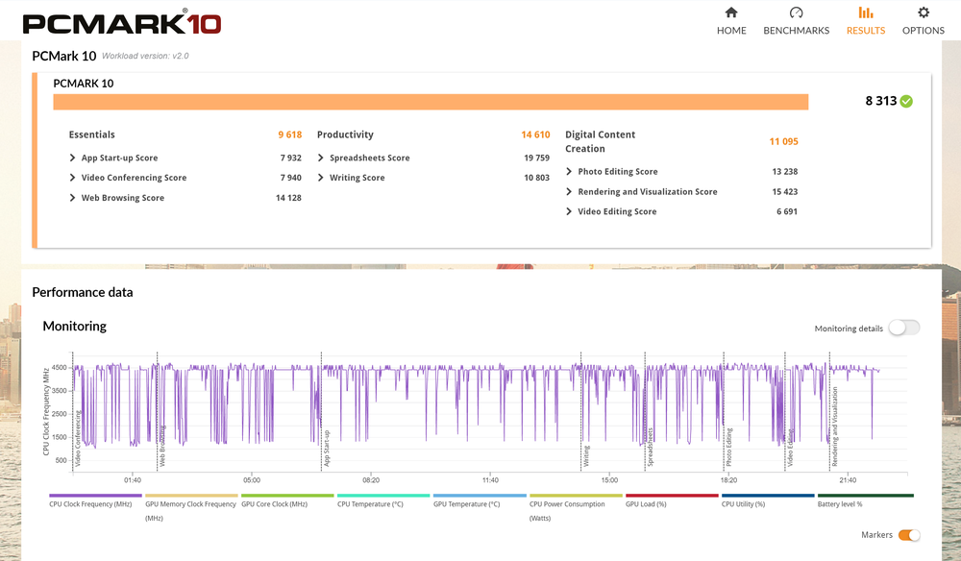The image size is (961, 561).
Task: Click the green valid-score checkmark icon
Action: coord(906,101)
